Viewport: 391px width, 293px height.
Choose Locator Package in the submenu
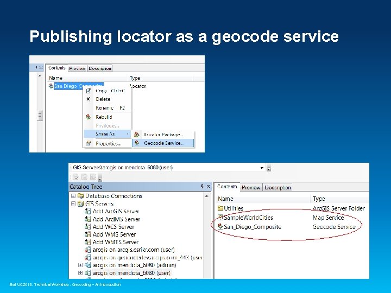click(163, 135)
